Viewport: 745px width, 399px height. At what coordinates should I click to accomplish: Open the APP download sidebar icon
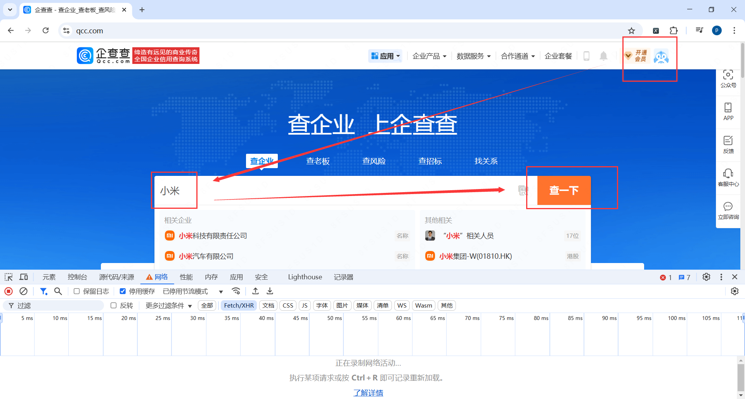[x=728, y=112]
